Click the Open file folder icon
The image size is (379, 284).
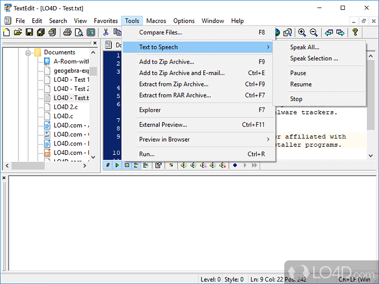[x=18, y=32]
